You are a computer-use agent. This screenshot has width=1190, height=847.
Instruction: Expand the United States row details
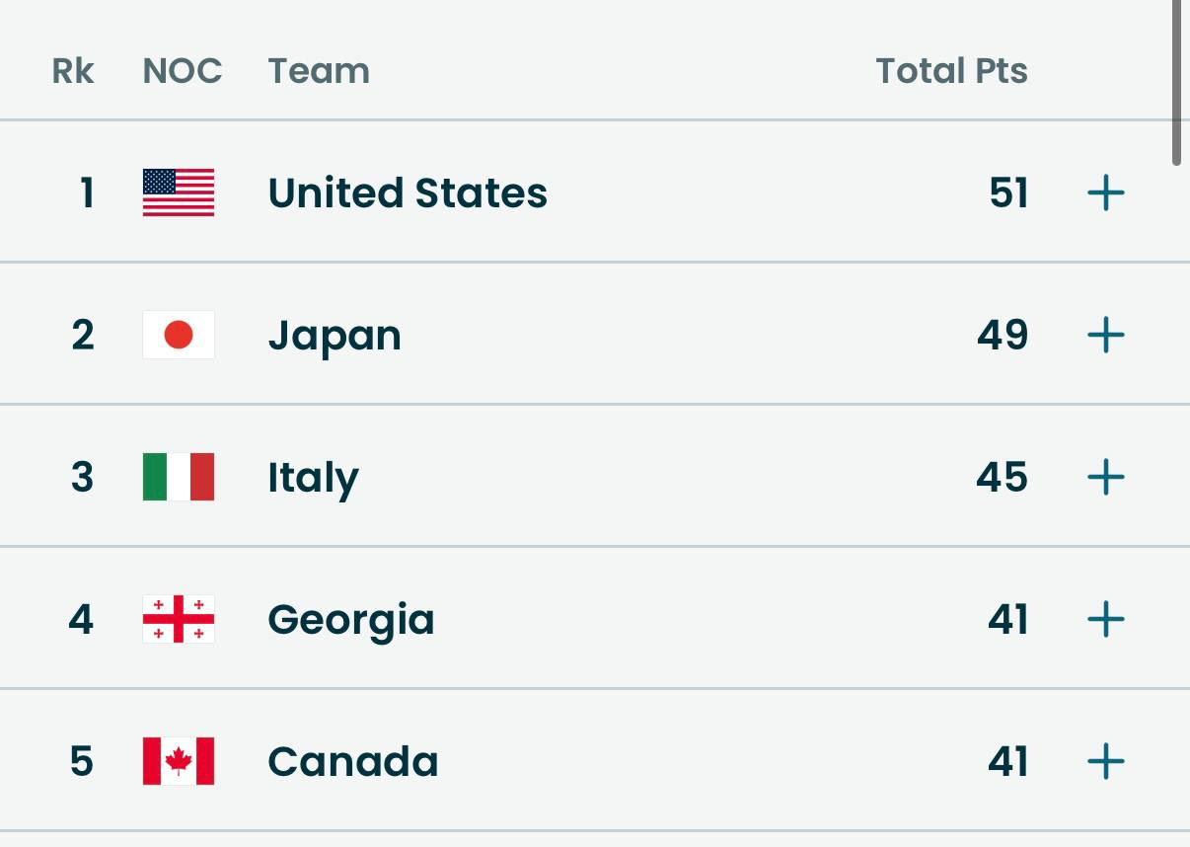tap(1105, 192)
